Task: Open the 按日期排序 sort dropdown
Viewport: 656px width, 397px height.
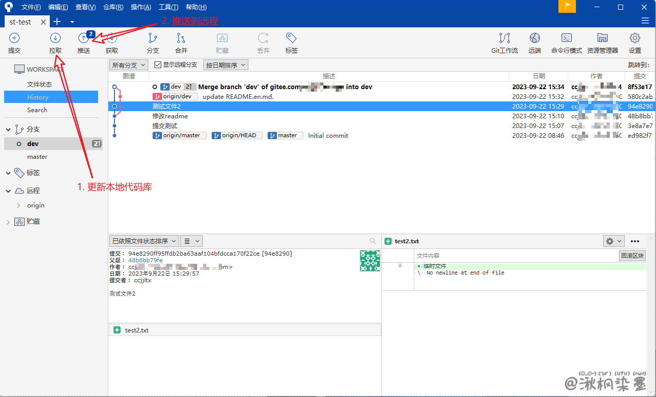Action: [x=226, y=65]
